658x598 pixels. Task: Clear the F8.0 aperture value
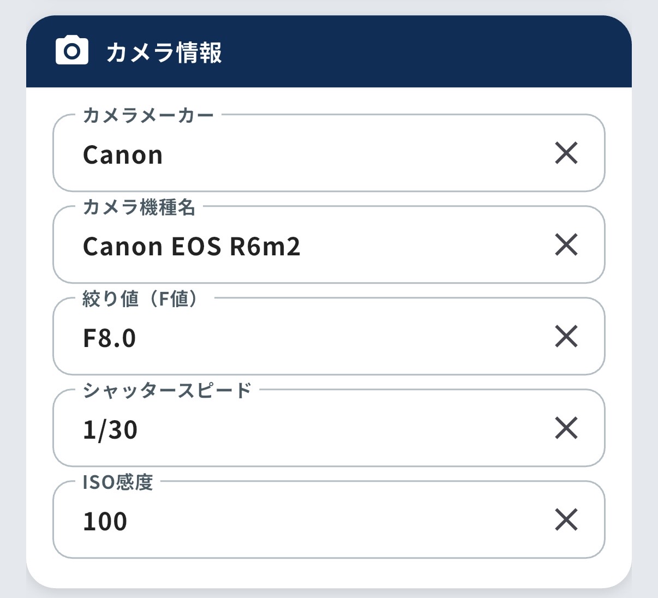pos(567,337)
